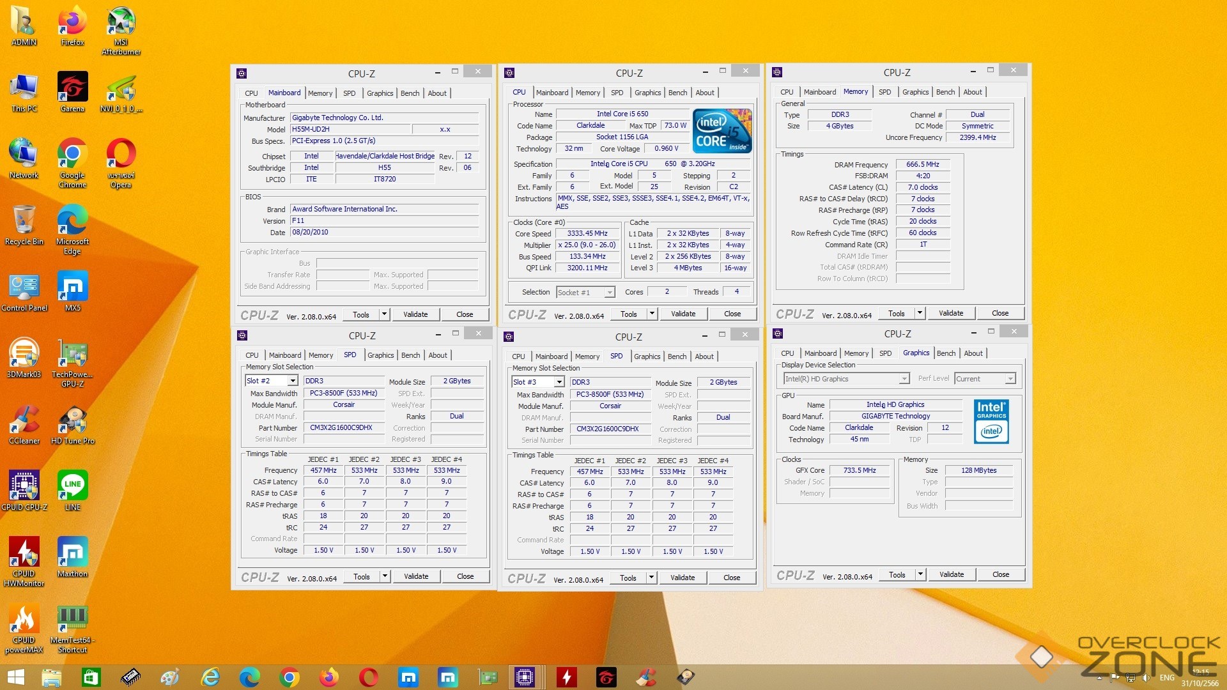Image resolution: width=1227 pixels, height=690 pixels.
Task: Expand the Slot #3 memory slot dropdown
Action: (559, 382)
